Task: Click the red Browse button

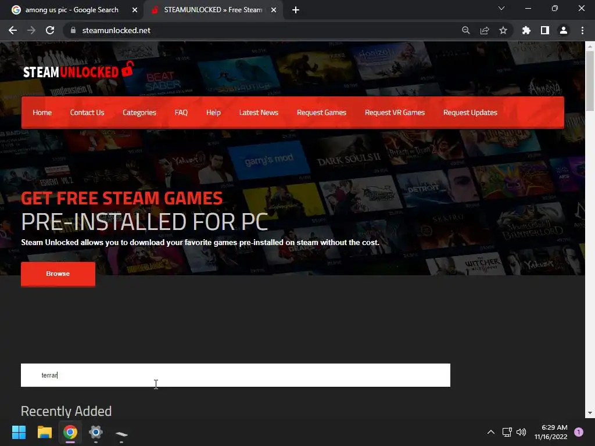Action: 58,274
